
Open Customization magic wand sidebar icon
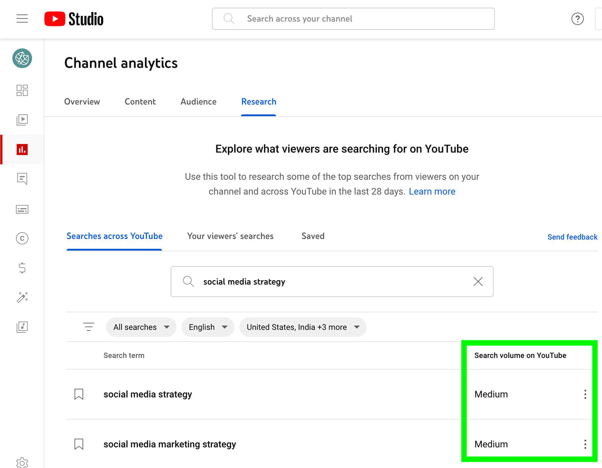(22, 297)
